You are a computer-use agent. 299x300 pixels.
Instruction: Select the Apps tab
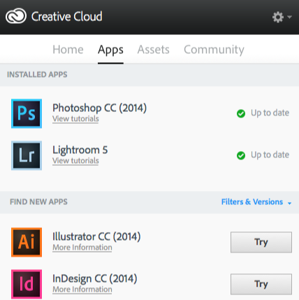(110, 50)
